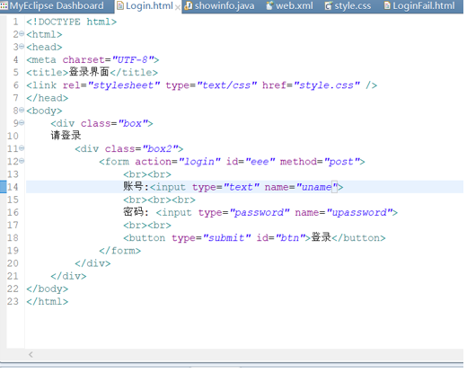Image resolution: width=467 pixels, height=373 pixels.
Task: Click the style.css file icon
Action: click(x=329, y=5)
